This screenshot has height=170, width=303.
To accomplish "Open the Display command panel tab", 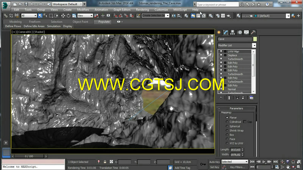I will pos(246,32).
